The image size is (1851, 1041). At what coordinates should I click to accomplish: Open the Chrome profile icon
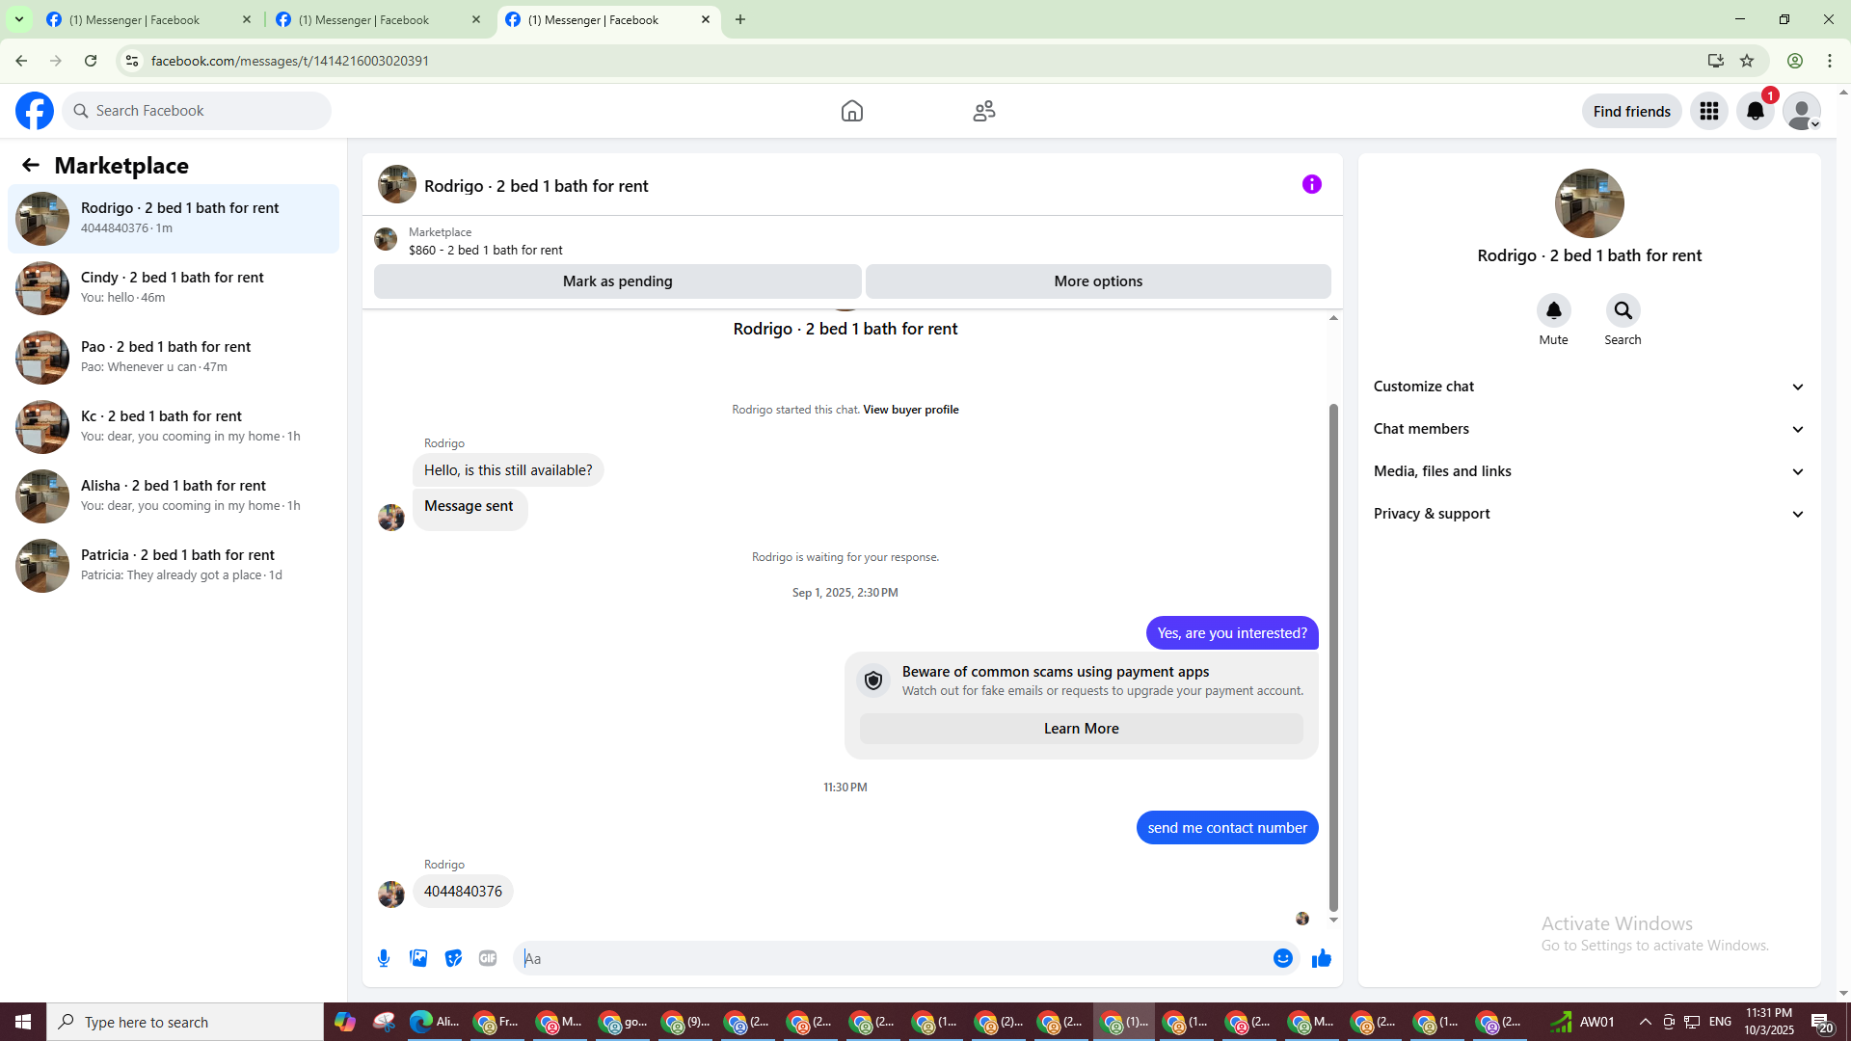point(1795,61)
